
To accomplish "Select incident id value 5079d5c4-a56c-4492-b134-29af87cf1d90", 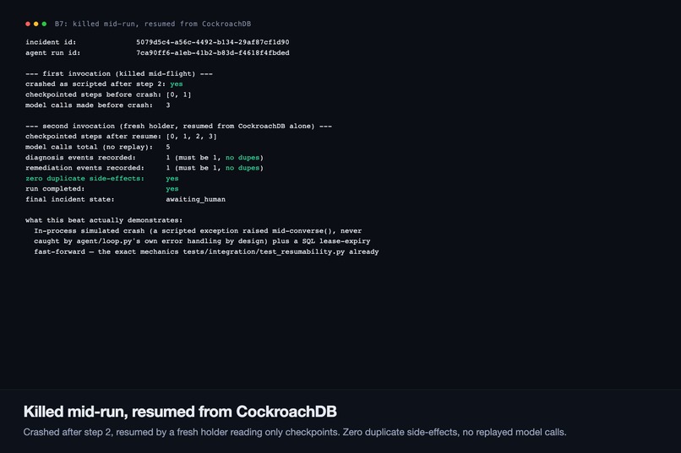I will pos(212,42).
